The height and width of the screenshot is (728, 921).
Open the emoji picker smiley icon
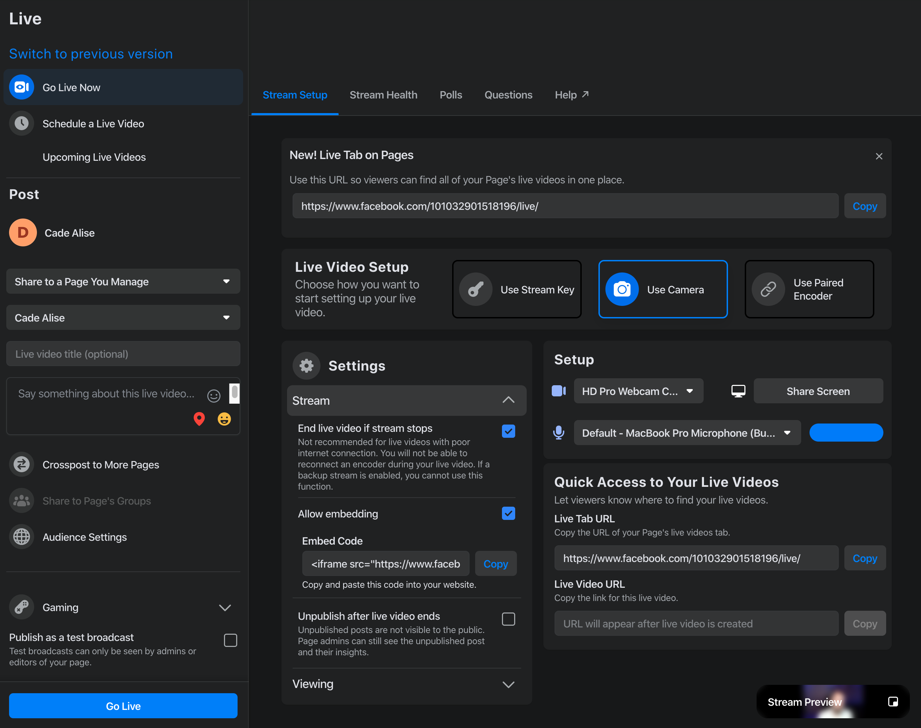click(x=214, y=396)
